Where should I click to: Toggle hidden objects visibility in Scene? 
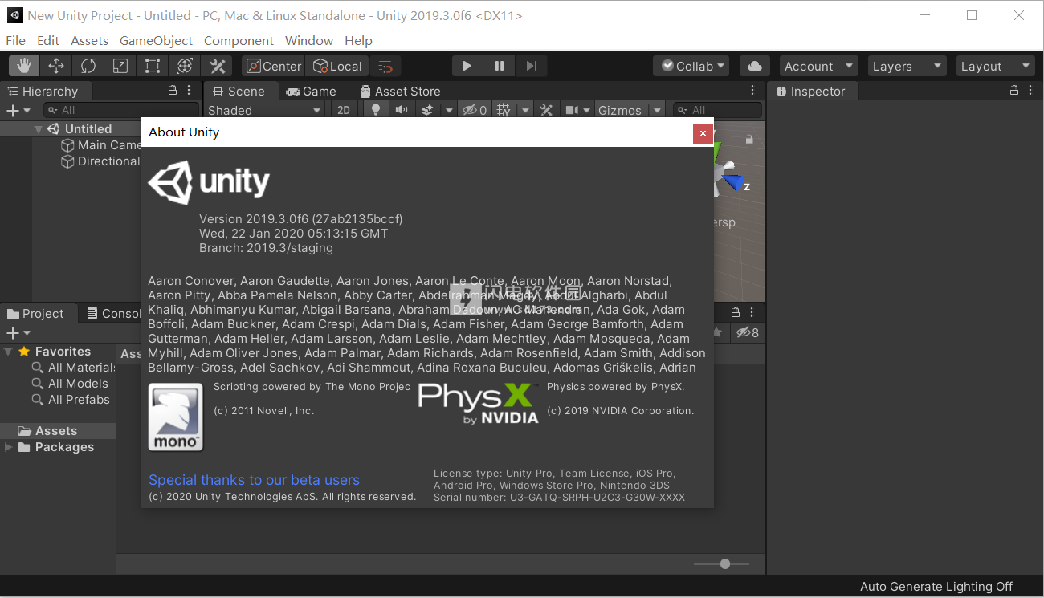475,110
